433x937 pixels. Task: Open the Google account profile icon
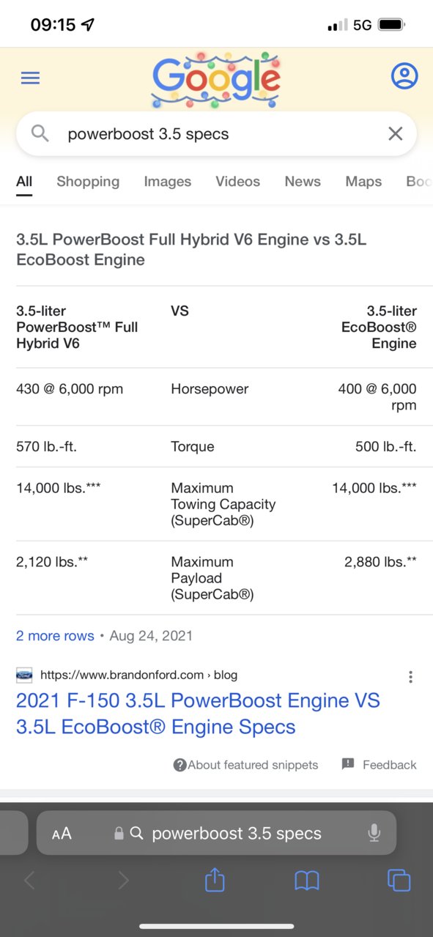point(404,76)
